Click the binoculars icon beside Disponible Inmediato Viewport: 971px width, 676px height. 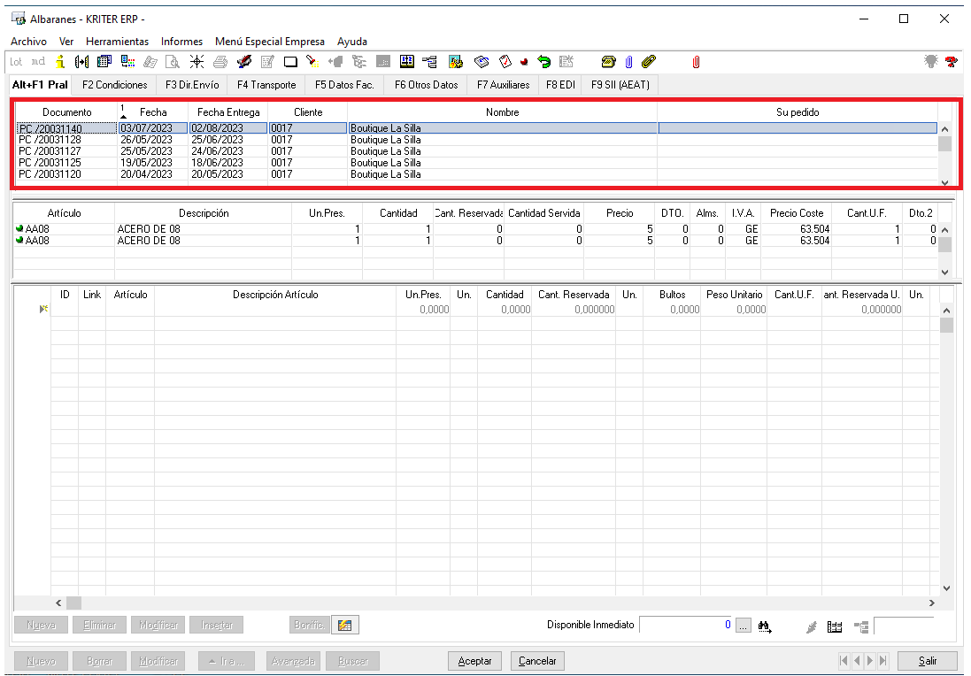pos(765,626)
